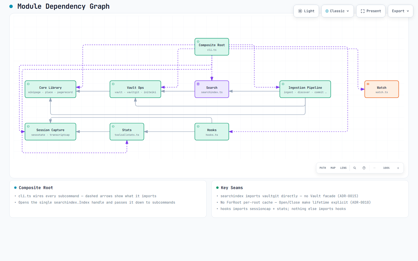The image size is (418, 261).
Task: Click the 'Module Dependency Graph' title
Action: (x=63, y=6)
